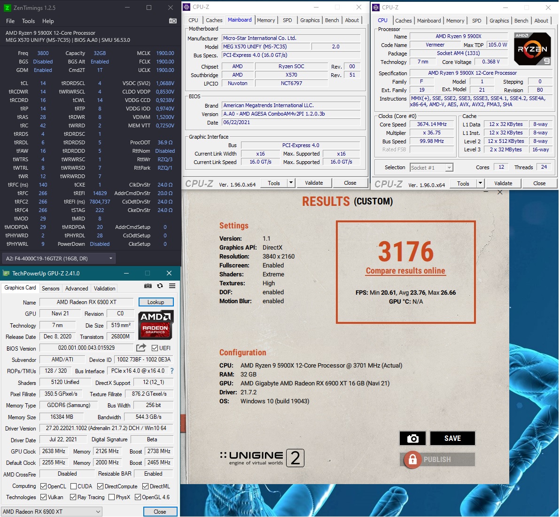Open ZenTimings memory module dropdown A2
This screenshot has width=560, height=517.
(59, 258)
